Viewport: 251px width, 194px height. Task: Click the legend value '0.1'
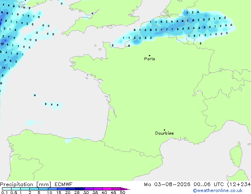point(4,192)
